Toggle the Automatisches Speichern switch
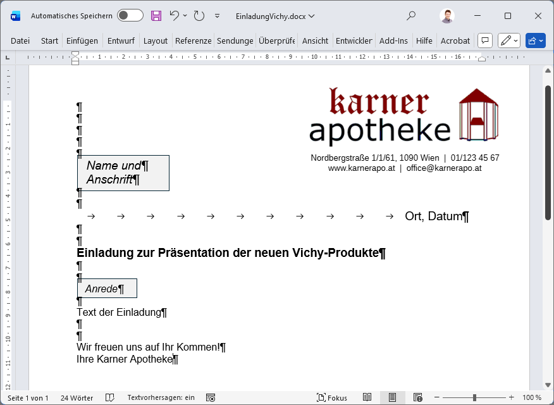 pyautogui.click(x=130, y=16)
